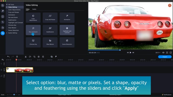173x97 pixels.
Task: Select Chroma Key in the sidebar tree
Action: (x=12, y=25)
